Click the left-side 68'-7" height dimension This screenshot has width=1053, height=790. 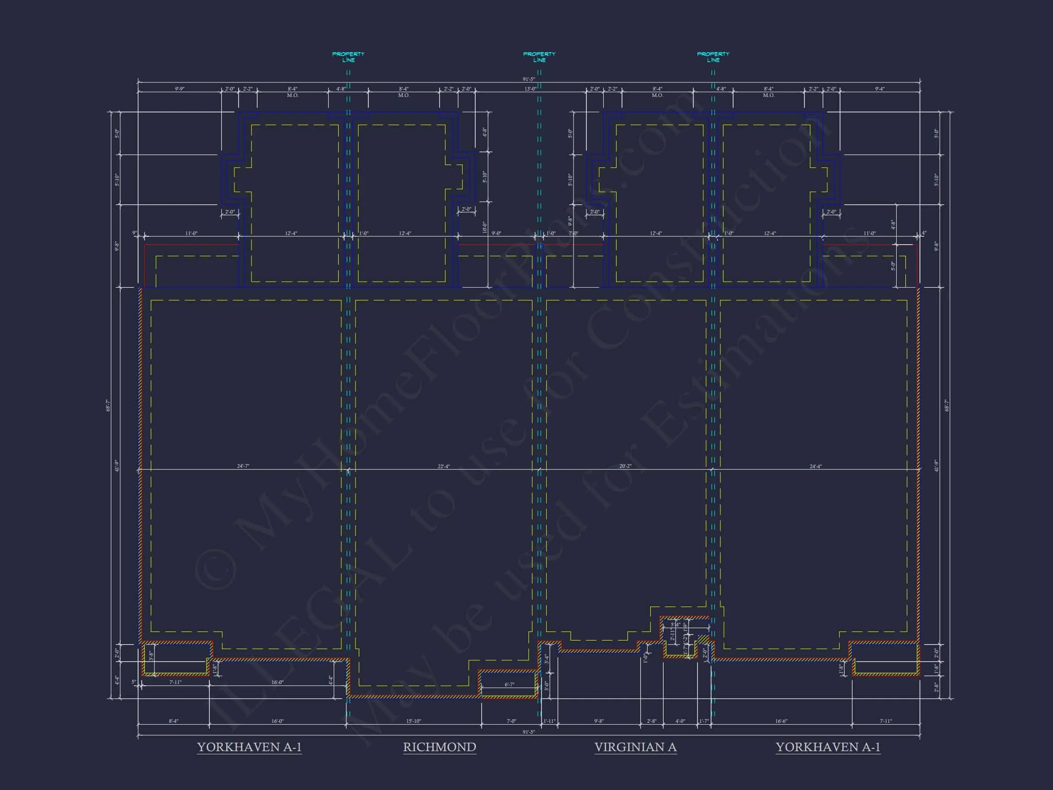108,405
